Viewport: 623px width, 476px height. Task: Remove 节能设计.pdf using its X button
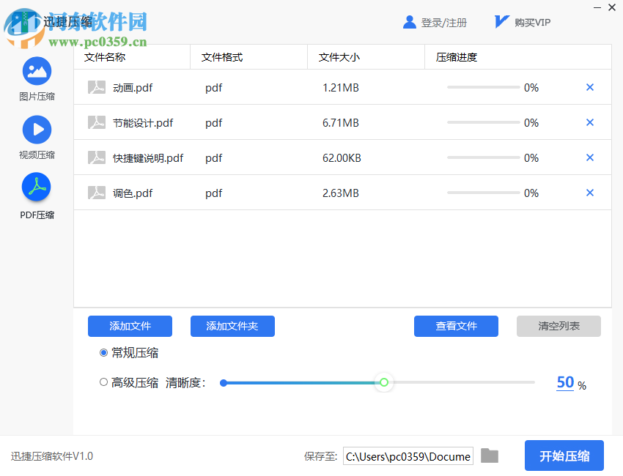[589, 122]
